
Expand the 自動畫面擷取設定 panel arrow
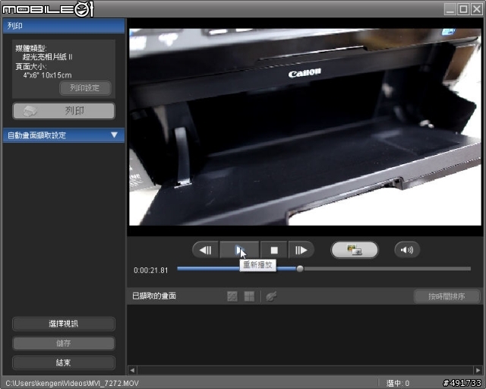coord(114,135)
